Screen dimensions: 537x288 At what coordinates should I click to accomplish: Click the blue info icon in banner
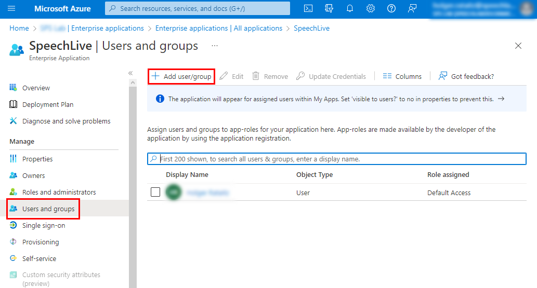[x=160, y=99]
